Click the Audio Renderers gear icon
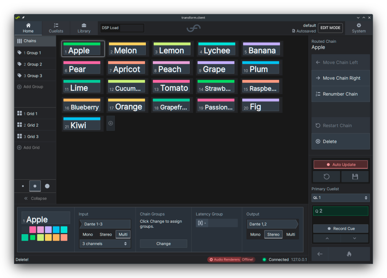Viewport: 387px width, 278px height. click(211, 259)
